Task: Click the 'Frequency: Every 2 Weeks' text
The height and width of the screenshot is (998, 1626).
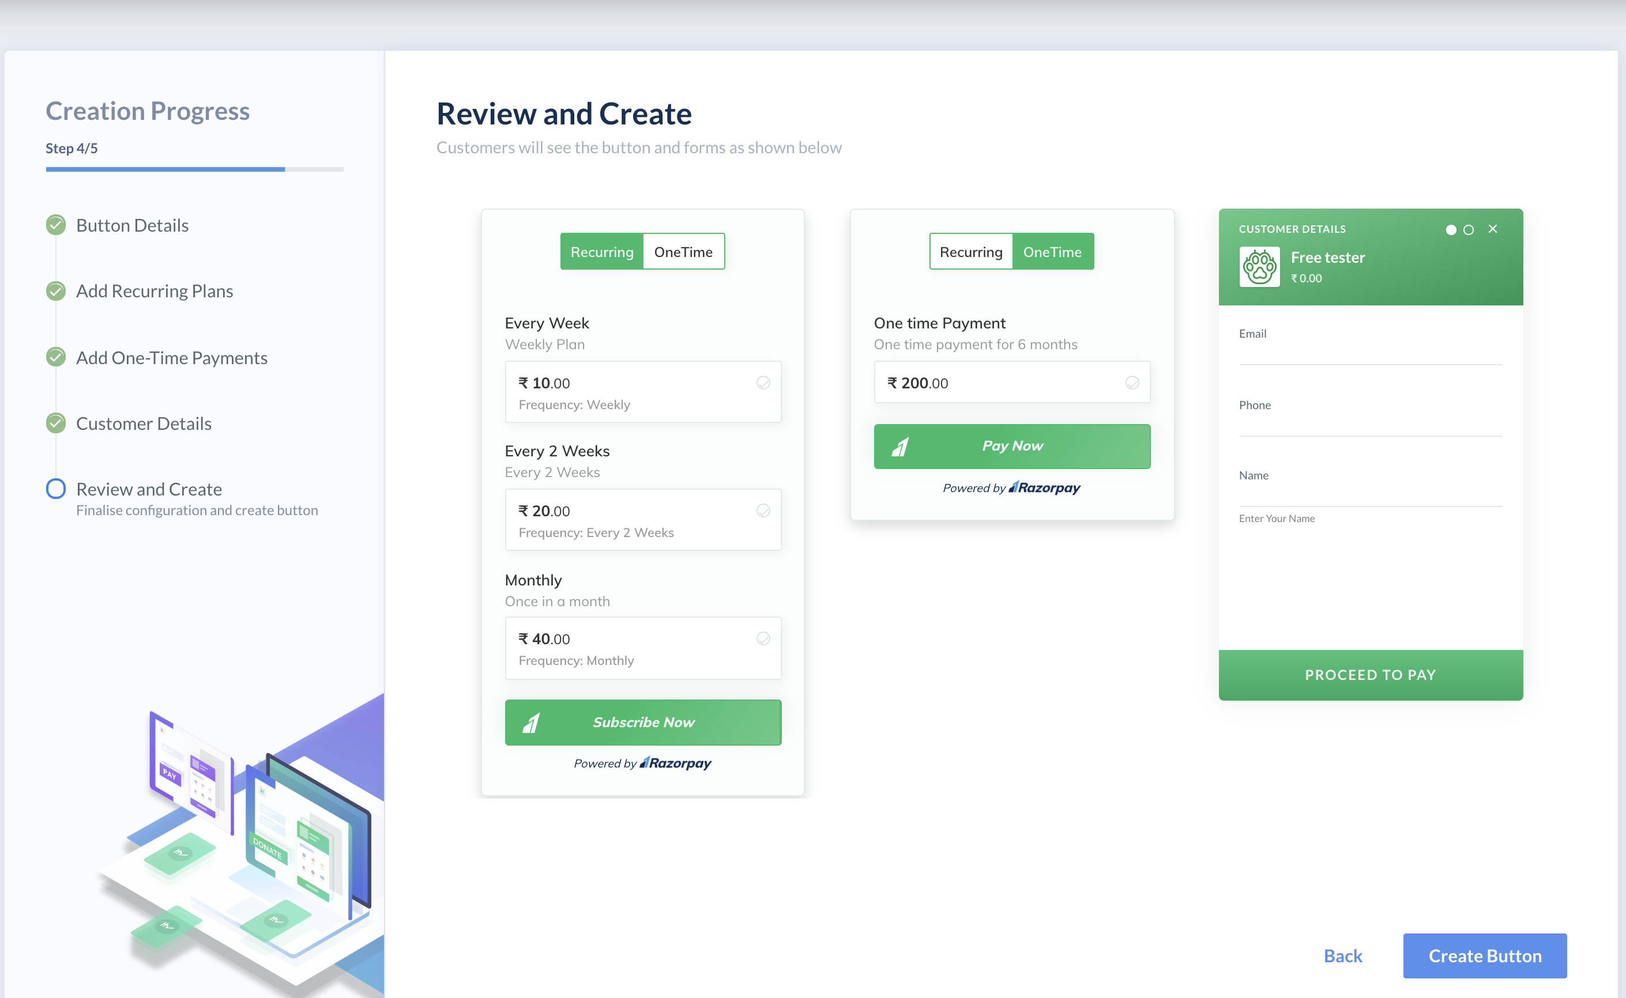Action: (596, 532)
